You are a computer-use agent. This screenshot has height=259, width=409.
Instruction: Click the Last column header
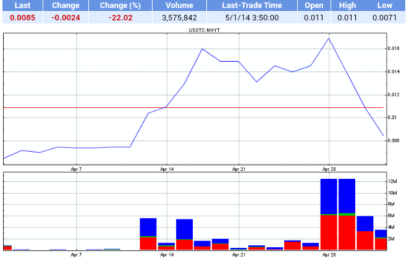click(22, 6)
